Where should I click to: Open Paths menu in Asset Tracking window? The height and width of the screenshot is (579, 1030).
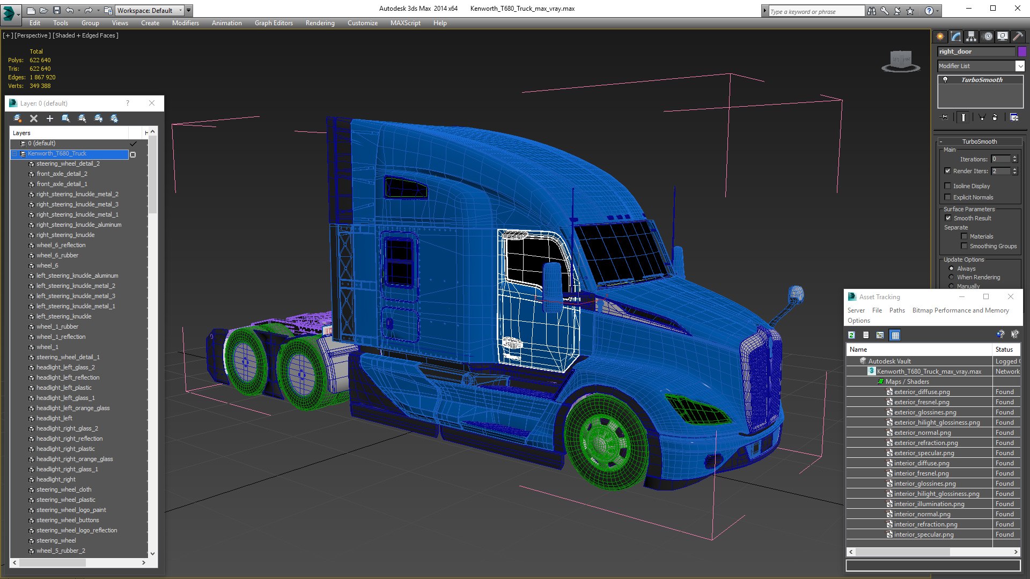coord(897,310)
